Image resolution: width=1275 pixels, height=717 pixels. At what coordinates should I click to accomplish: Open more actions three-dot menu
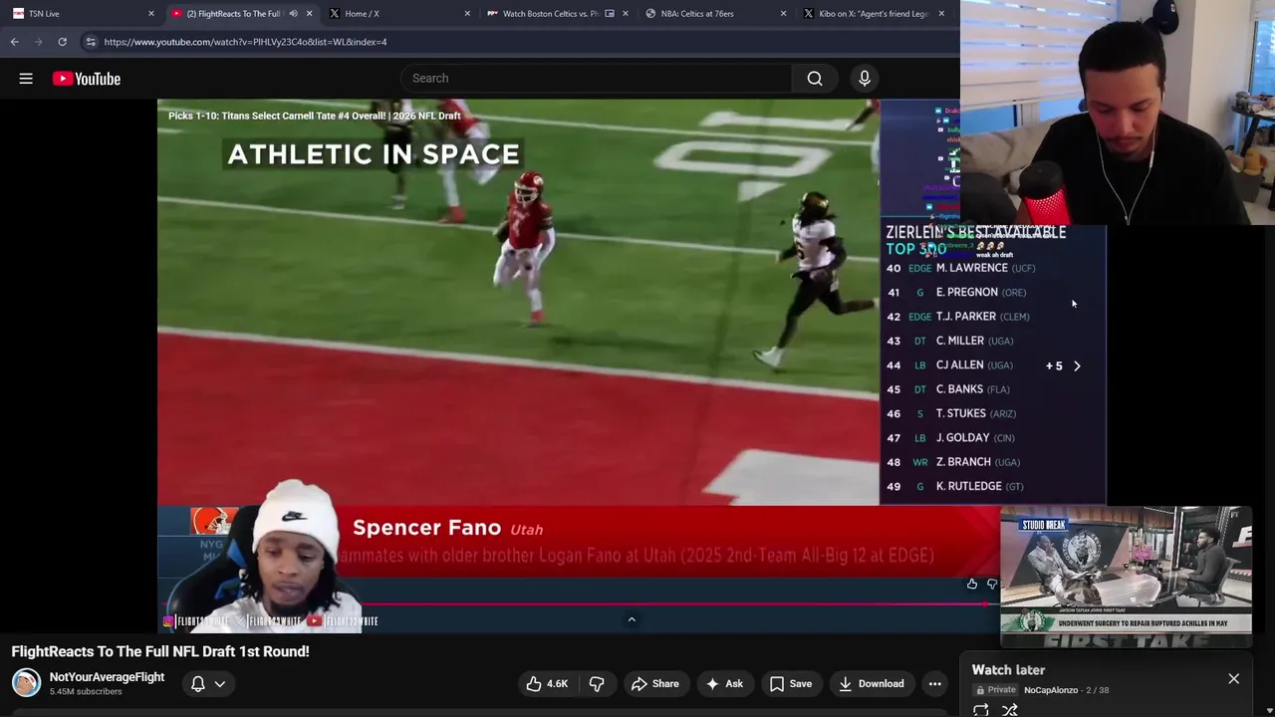click(x=934, y=684)
